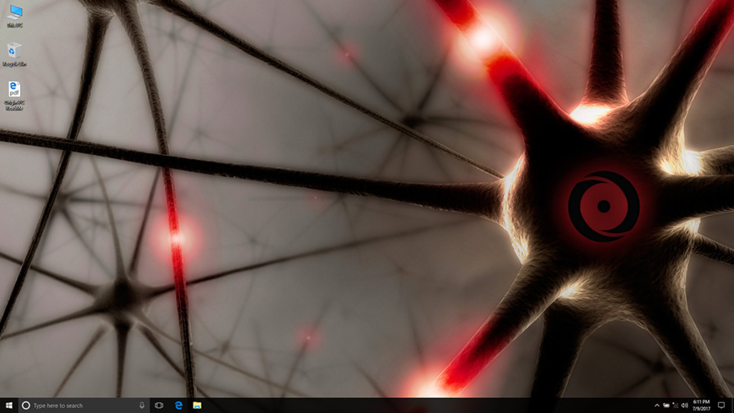
Task: Show hidden system tray icons
Action: click(657, 405)
